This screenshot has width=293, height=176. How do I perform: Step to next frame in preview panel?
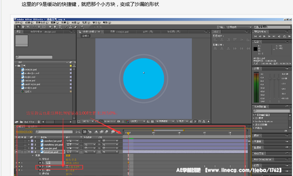coord(269,36)
